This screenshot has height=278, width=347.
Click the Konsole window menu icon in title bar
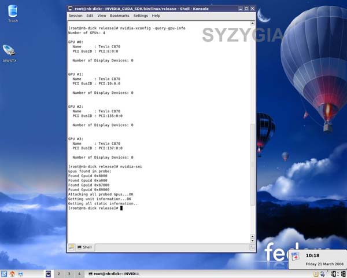coord(71,9)
